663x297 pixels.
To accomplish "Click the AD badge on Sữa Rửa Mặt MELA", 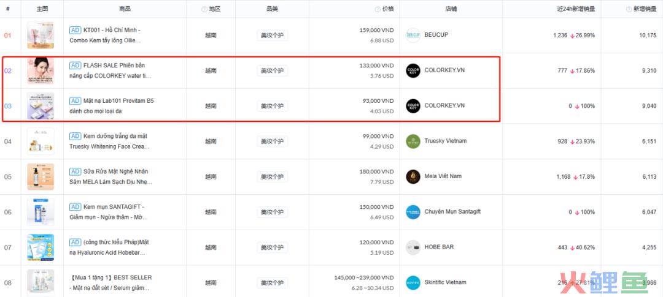I will point(76,171).
